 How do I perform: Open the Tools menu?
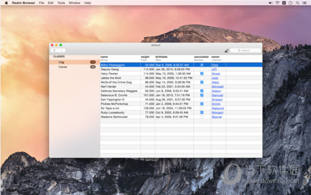(61, 3)
